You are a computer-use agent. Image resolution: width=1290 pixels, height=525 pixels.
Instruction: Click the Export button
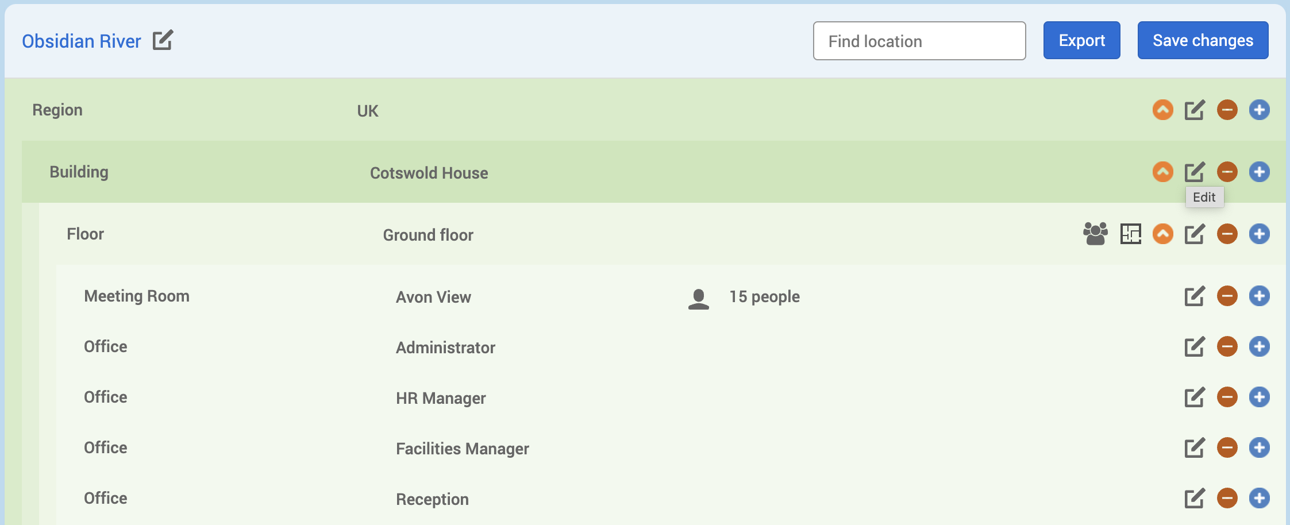coord(1081,41)
